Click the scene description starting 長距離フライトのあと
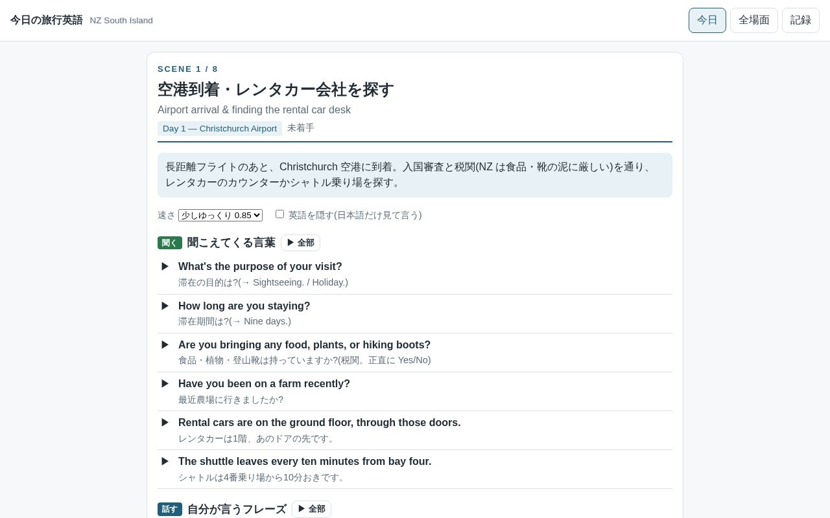 point(415,175)
